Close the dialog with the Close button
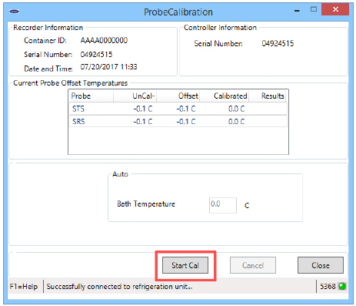This screenshot has width=356, height=306. click(321, 265)
